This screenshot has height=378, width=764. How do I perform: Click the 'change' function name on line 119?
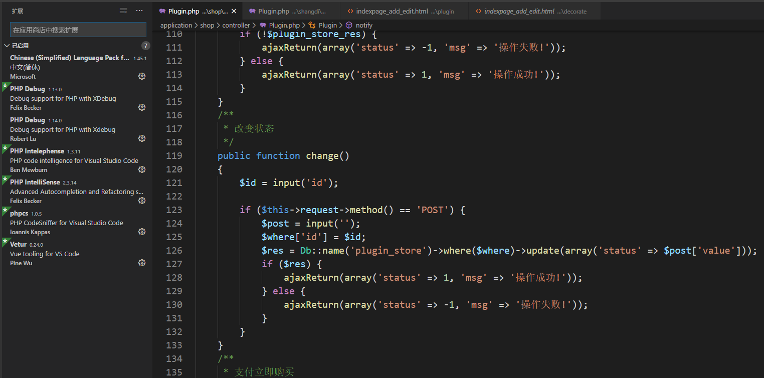click(x=322, y=155)
